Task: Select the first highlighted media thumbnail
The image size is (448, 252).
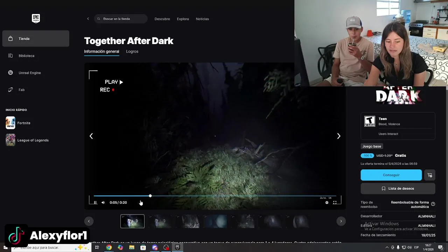Action: coord(132,221)
